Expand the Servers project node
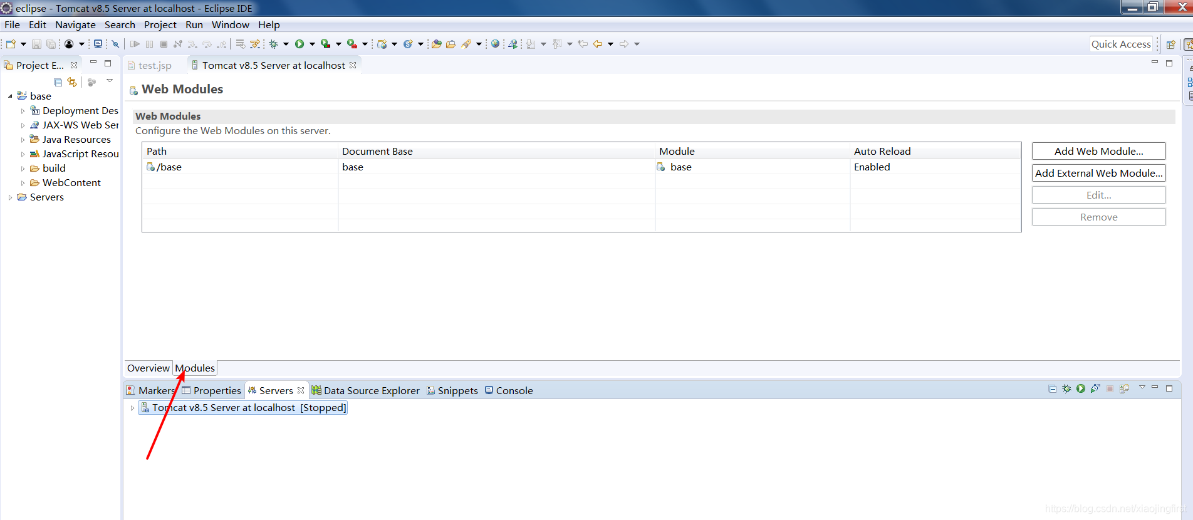1193x520 pixels. (10, 197)
